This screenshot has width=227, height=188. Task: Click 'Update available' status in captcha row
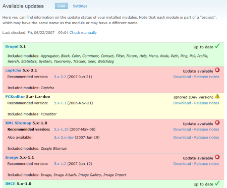(x=198, y=71)
